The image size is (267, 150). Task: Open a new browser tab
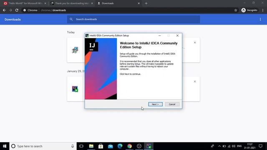(x=146, y=3)
